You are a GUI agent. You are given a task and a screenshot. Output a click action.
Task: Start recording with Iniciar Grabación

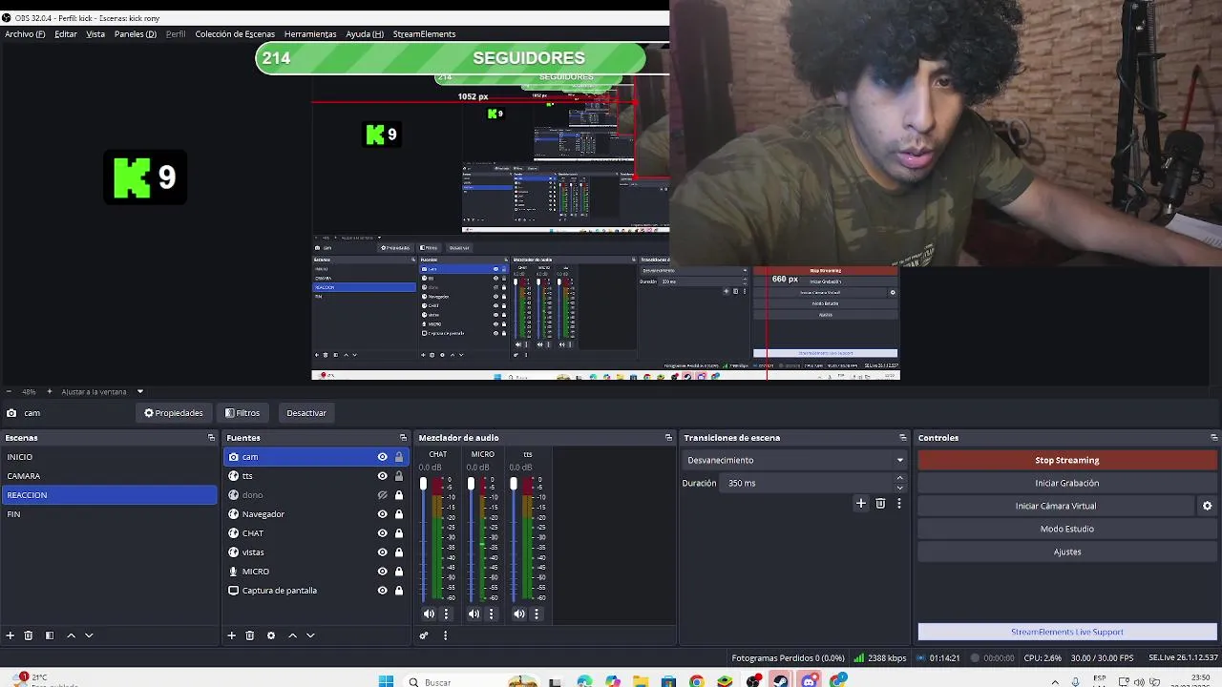[x=1067, y=483]
